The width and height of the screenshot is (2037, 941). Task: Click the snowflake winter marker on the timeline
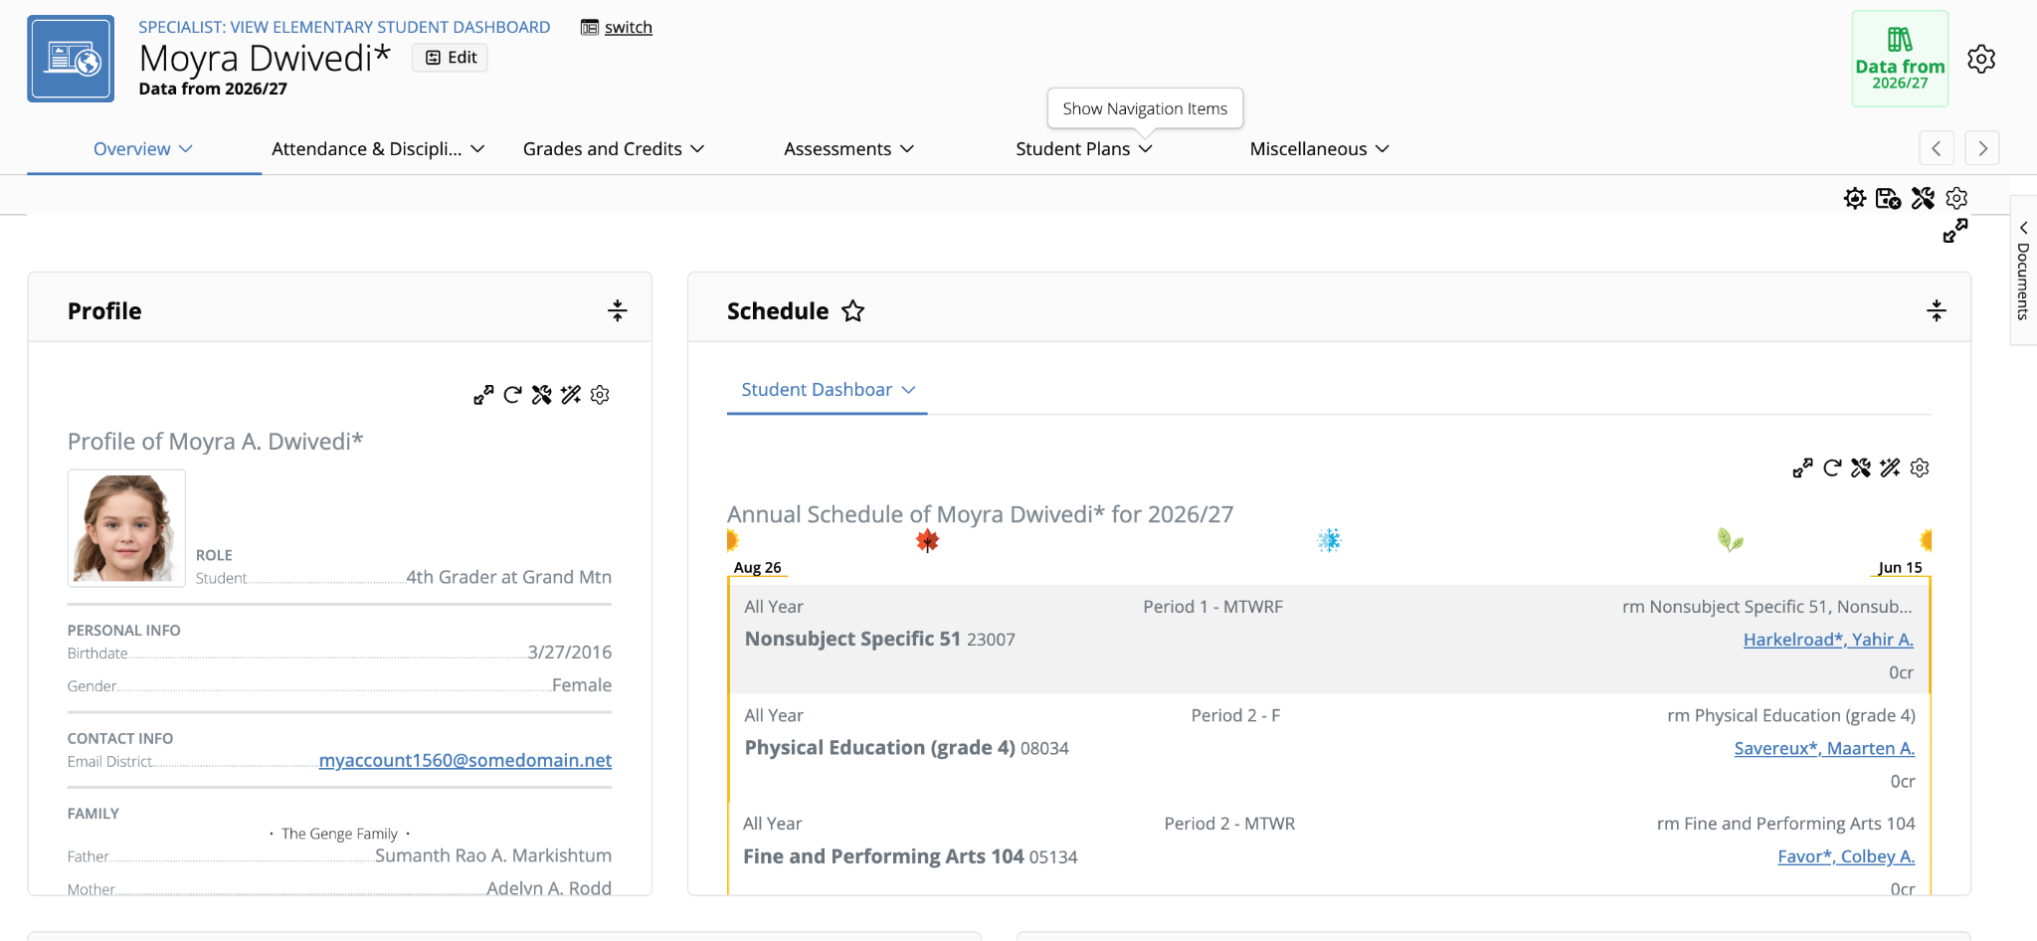pos(1329,540)
